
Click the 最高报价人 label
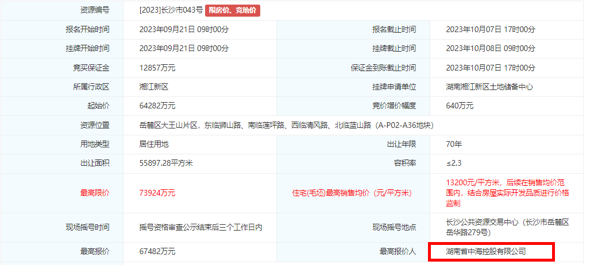(398, 252)
